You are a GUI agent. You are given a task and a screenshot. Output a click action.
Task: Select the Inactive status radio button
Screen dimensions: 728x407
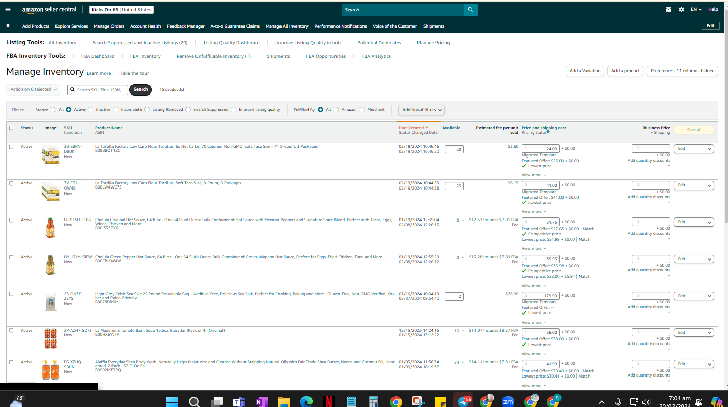(91, 109)
